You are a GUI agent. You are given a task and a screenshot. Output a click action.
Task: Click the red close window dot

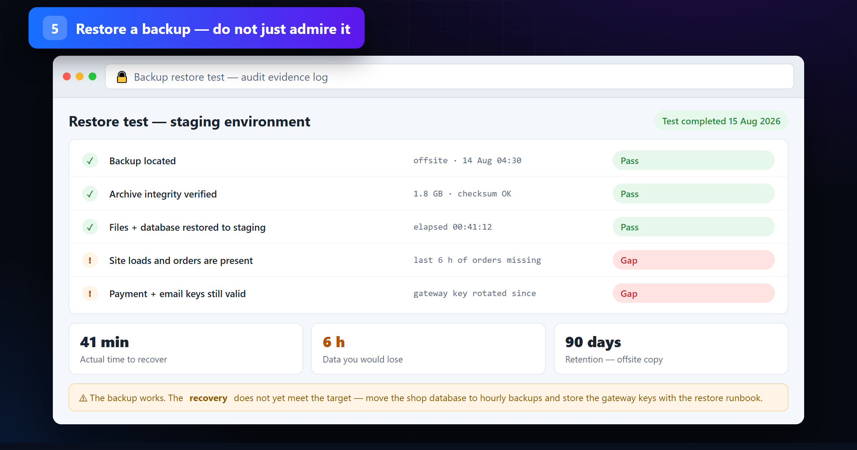pyautogui.click(x=67, y=76)
